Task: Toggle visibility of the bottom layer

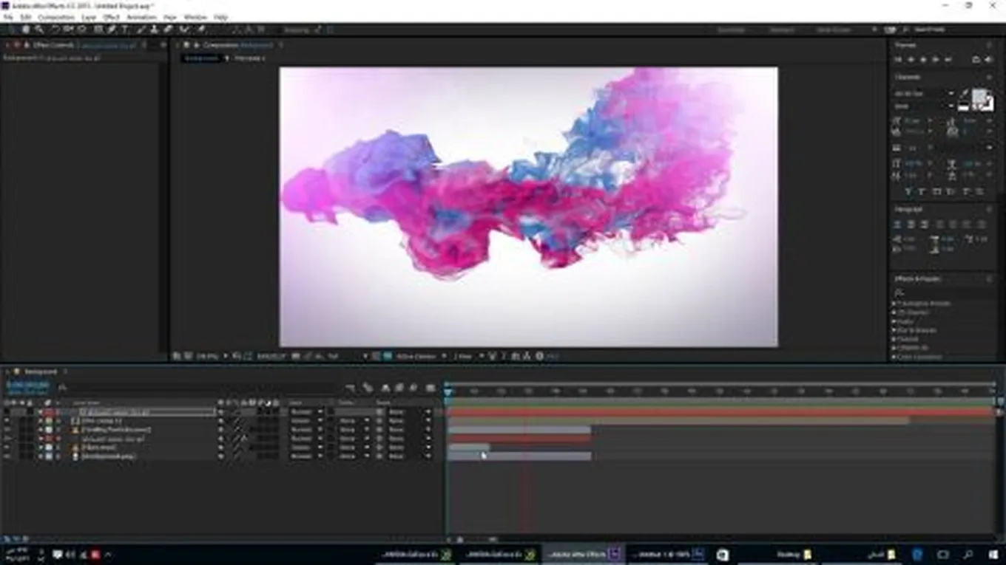Action: pos(7,456)
